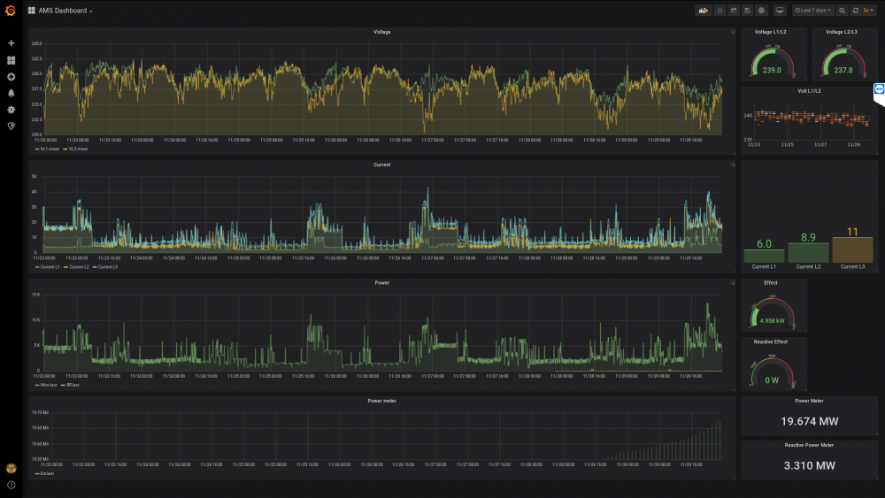Open the AMS Dashboard picker dropdown
The height and width of the screenshot is (498, 885).
point(65,11)
